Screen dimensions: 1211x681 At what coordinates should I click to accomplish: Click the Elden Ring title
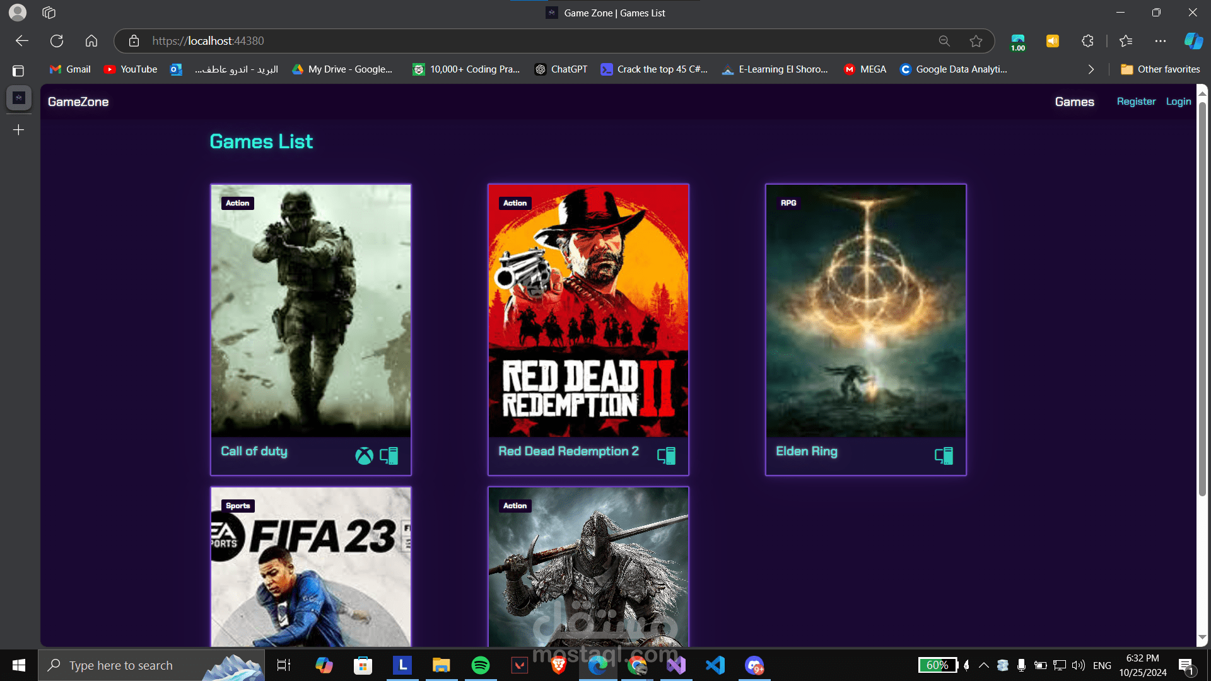807,451
